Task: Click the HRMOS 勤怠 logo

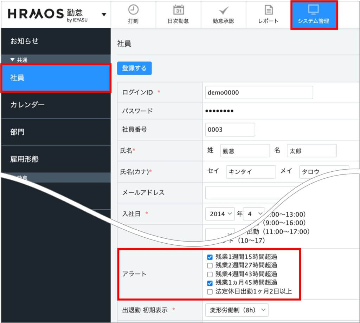Action: coord(48,14)
